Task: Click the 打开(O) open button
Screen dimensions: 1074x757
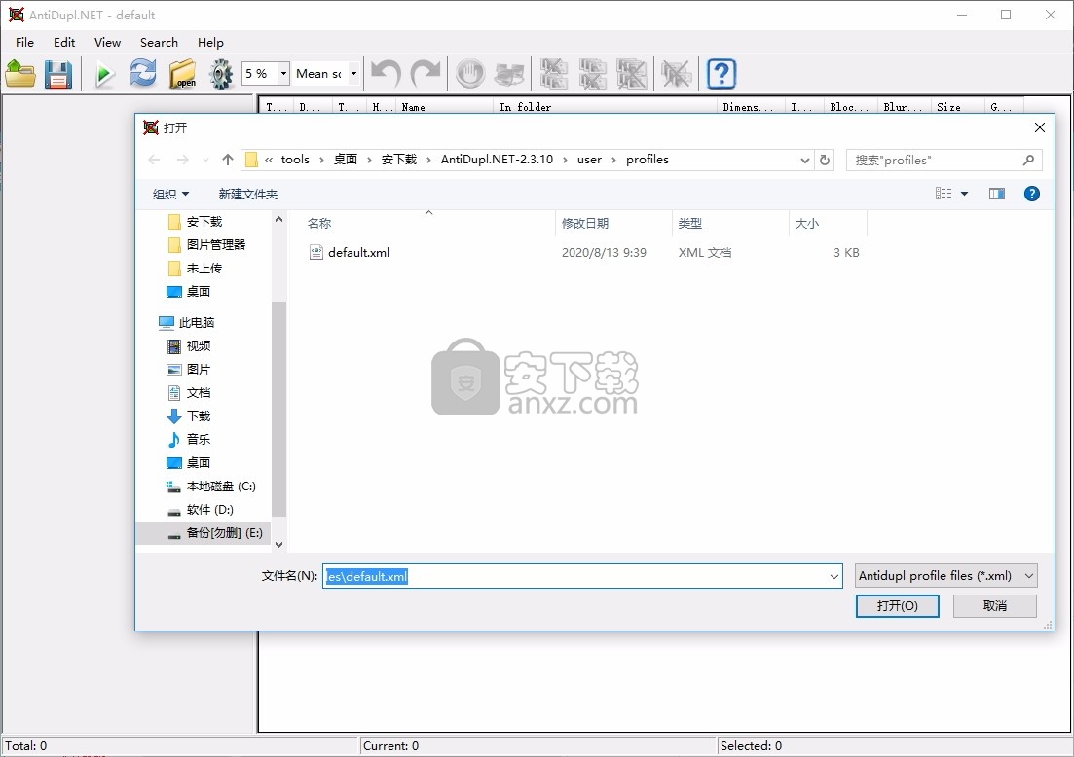Action: point(898,606)
